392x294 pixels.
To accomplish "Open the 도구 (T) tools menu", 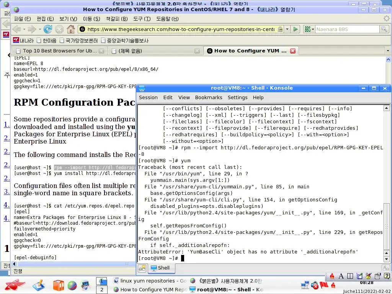I will [x=142, y=19].
